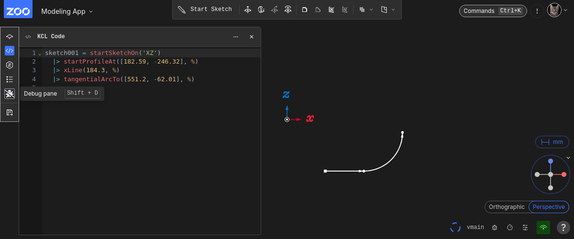Open the KCL Code three-dot menu

pyautogui.click(x=236, y=37)
